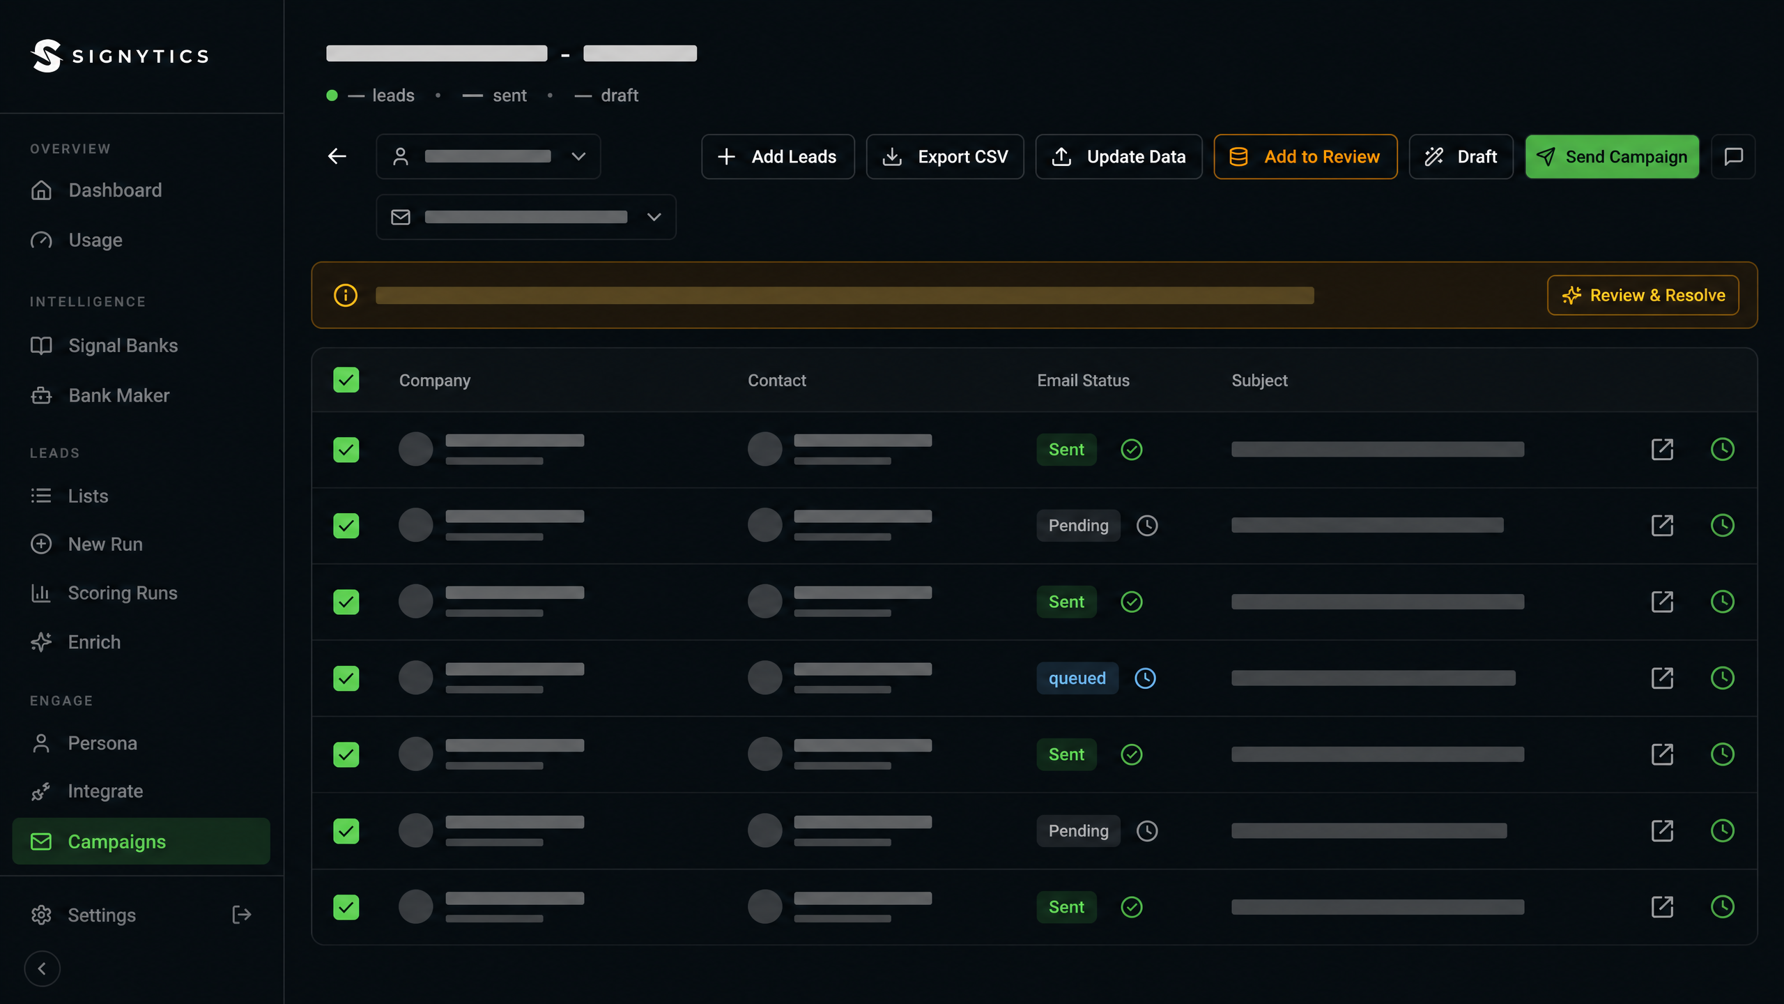Uncheck the first Pending row checkbox
Screen dimensions: 1784x1004
tap(346, 526)
